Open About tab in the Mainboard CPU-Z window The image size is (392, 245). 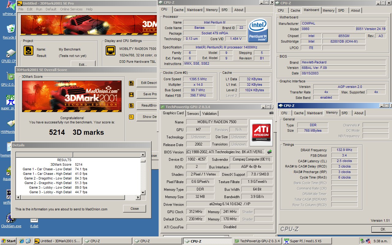click(x=356, y=10)
